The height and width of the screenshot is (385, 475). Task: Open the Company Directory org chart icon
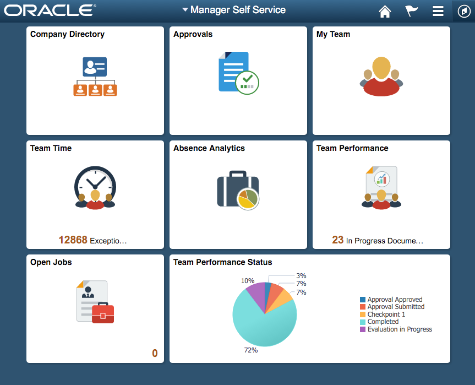[95, 77]
